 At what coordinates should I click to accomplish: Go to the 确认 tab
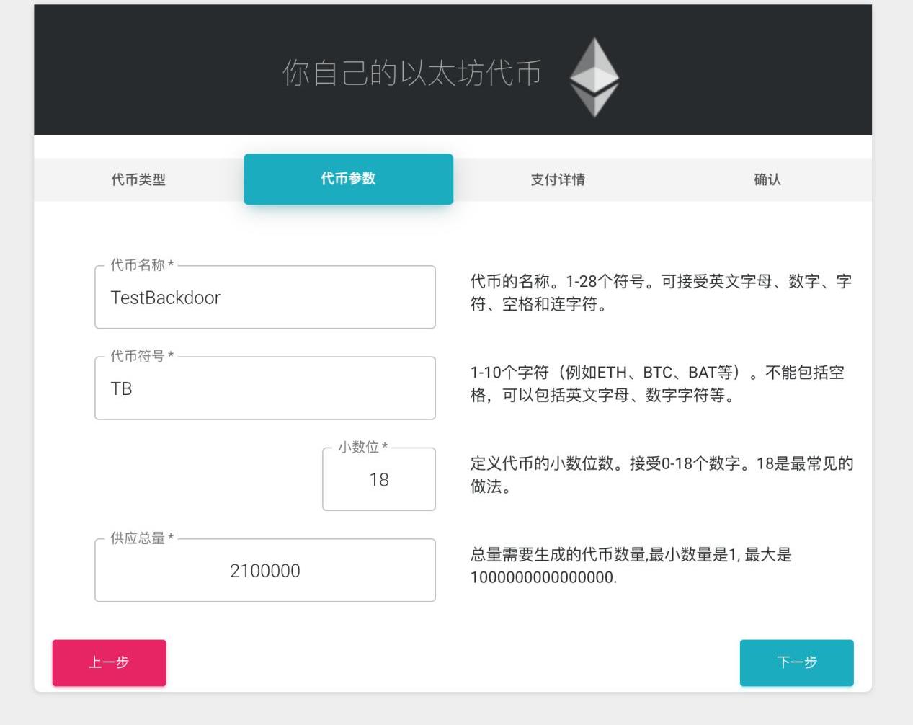767,179
